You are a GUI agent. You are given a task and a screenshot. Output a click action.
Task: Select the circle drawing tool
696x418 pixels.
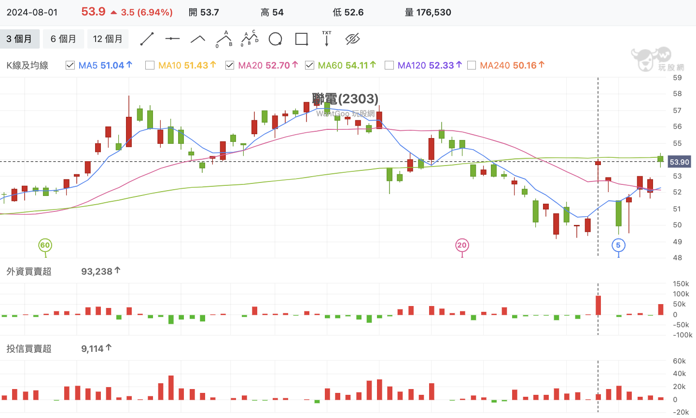pos(275,39)
